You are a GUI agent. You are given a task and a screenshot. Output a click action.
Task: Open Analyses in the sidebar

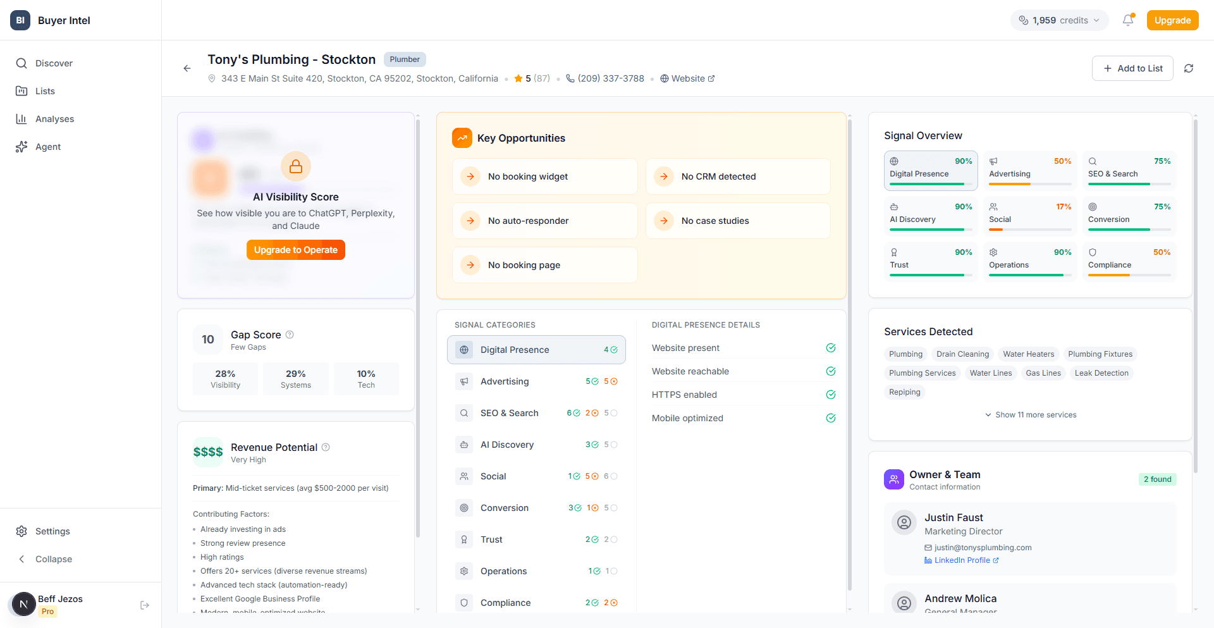[x=54, y=119]
